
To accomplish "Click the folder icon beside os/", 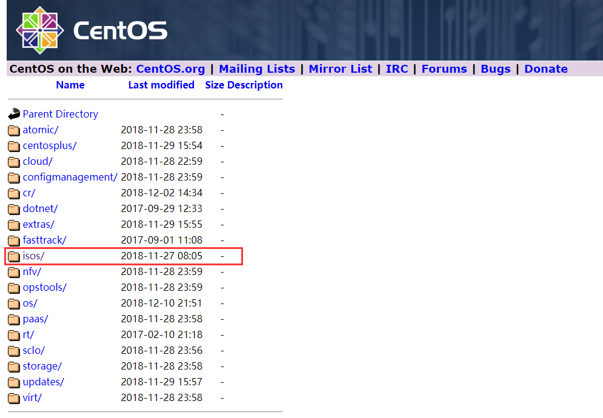I will pos(14,304).
